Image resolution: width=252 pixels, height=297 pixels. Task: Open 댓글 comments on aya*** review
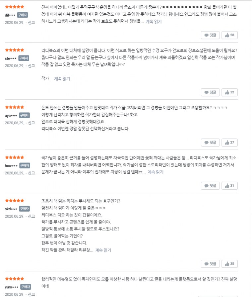[x=210, y=143]
